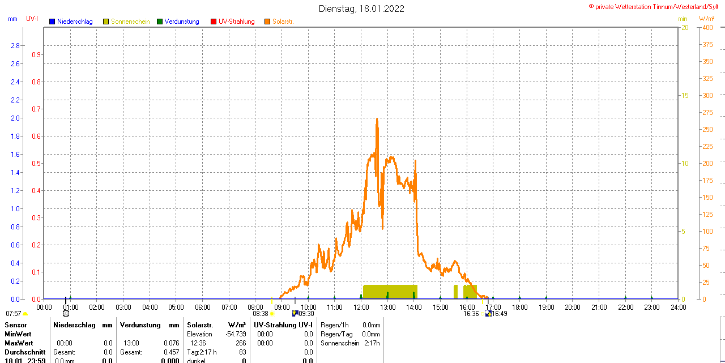This screenshot has height=363, width=725.
Task: Click the sun icon next to 07:57
Action: pyautogui.click(x=25, y=314)
